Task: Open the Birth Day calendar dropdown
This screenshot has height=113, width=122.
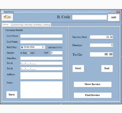Action: (43, 47)
